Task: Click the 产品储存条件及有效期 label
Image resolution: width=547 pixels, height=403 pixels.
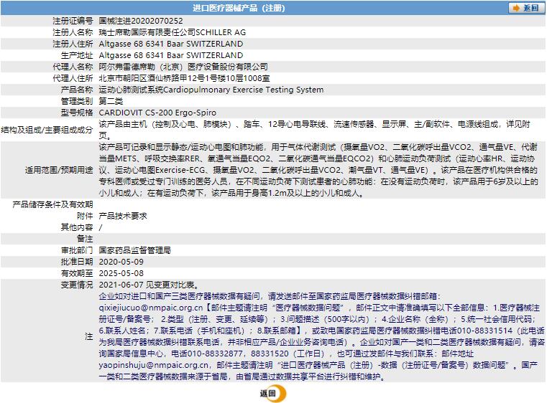Action: (x=52, y=204)
